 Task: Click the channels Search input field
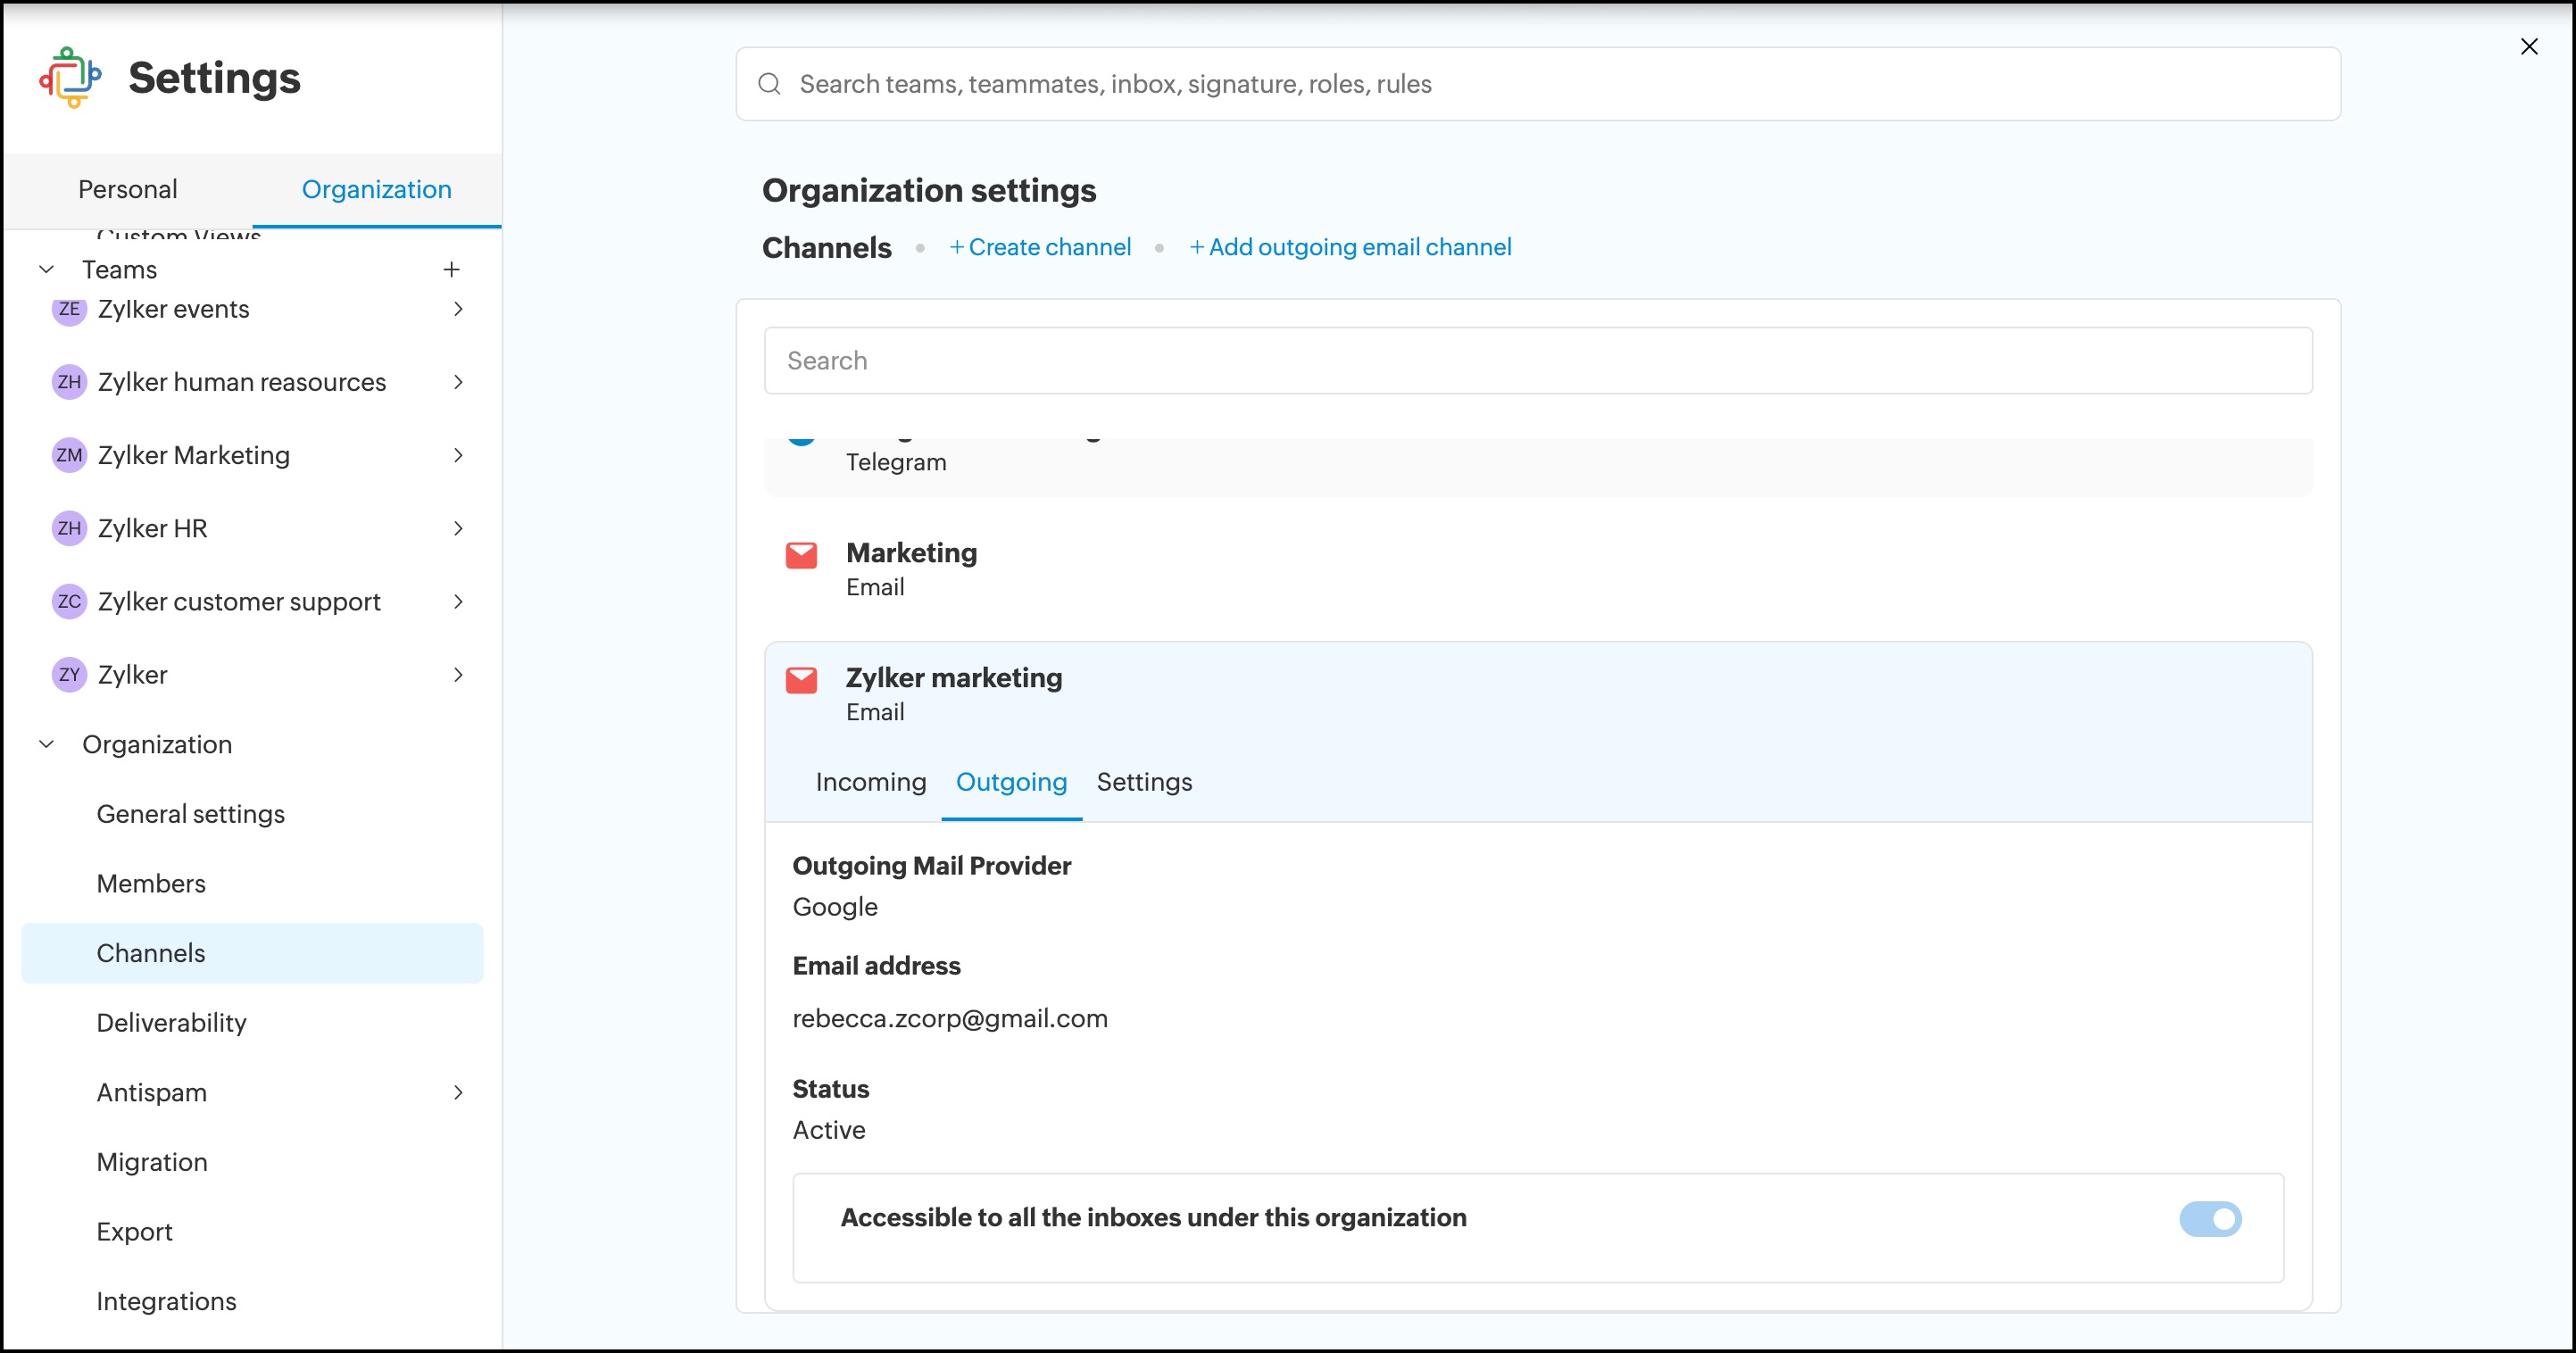pyautogui.click(x=1537, y=360)
